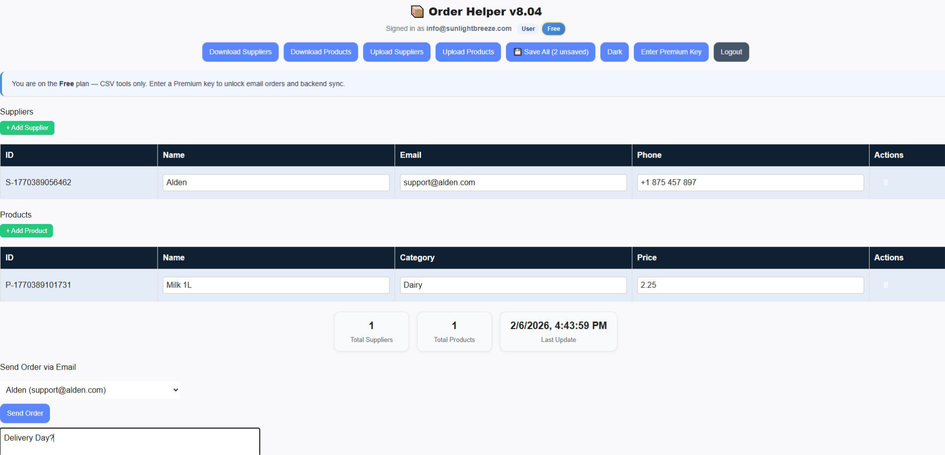Click the Free plan badge
Viewport: 945px width, 455px height.
(553, 29)
